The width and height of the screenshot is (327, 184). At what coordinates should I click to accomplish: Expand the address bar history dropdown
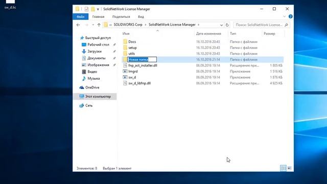(221, 25)
